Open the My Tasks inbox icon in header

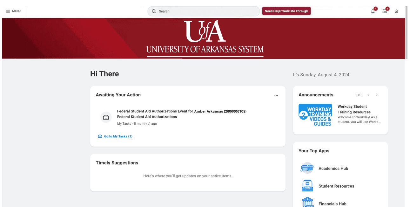[385, 11]
